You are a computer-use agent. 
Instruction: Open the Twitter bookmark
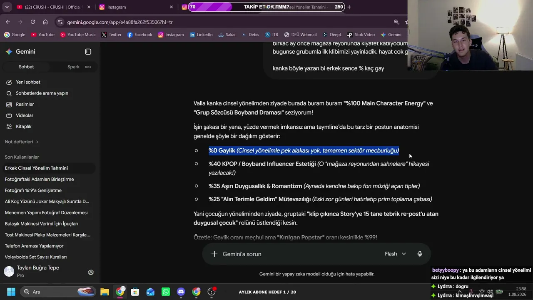coord(111,35)
